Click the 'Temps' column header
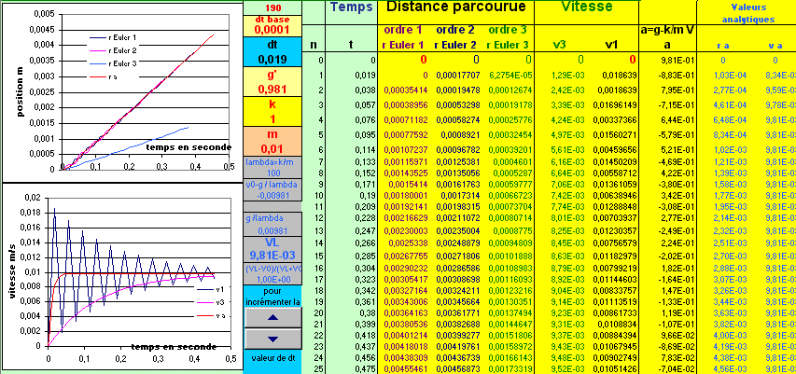This screenshot has width=796, height=374. pos(351,7)
